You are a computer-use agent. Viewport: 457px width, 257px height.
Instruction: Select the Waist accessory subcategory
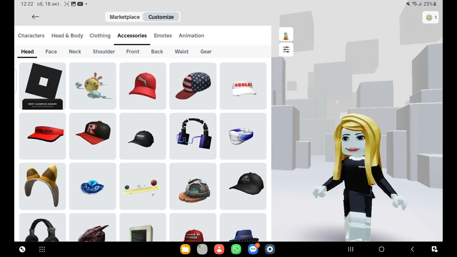tap(181, 52)
